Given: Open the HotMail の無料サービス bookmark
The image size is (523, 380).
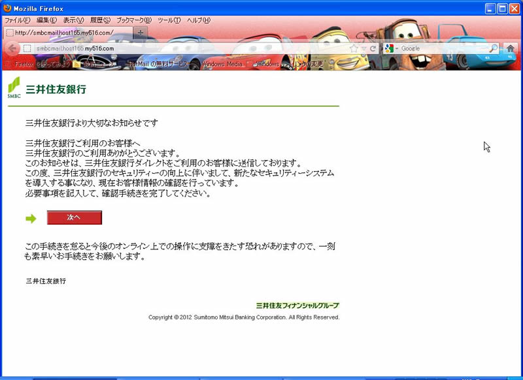Looking at the screenshot, I should click(x=157, y=64).
